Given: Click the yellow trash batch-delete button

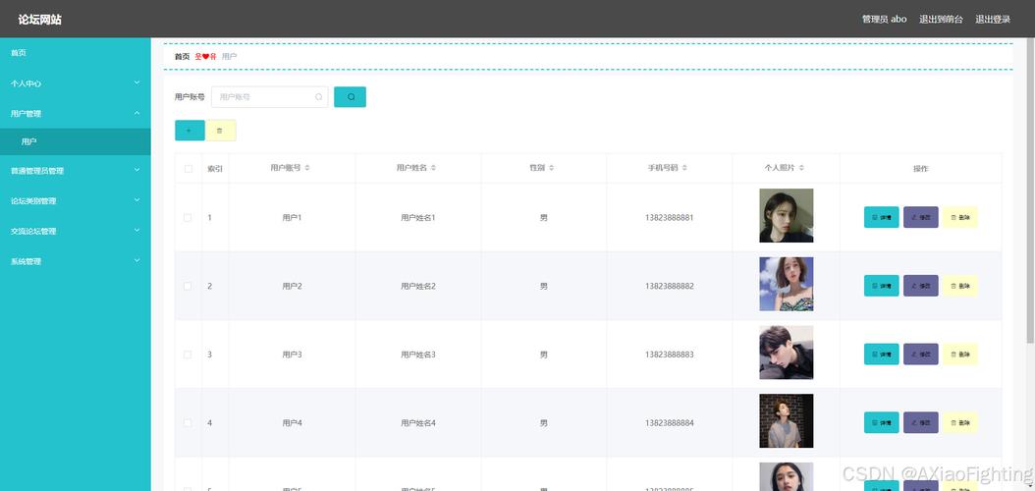Looking at the screenshot, I should [x=221, y=130].
